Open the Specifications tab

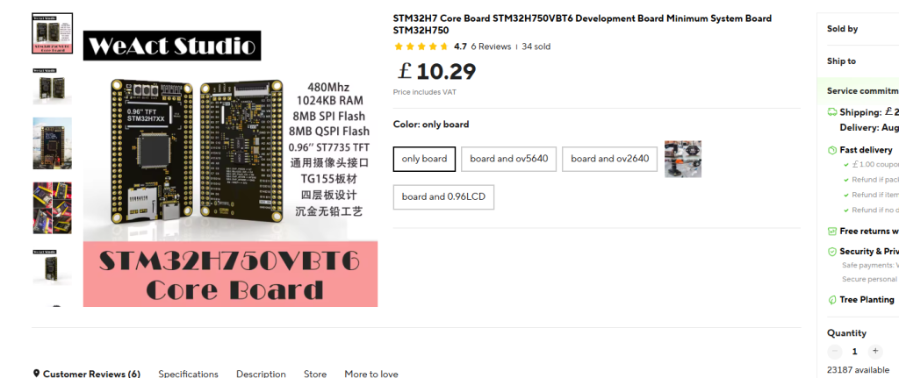(x=188, y=374)
